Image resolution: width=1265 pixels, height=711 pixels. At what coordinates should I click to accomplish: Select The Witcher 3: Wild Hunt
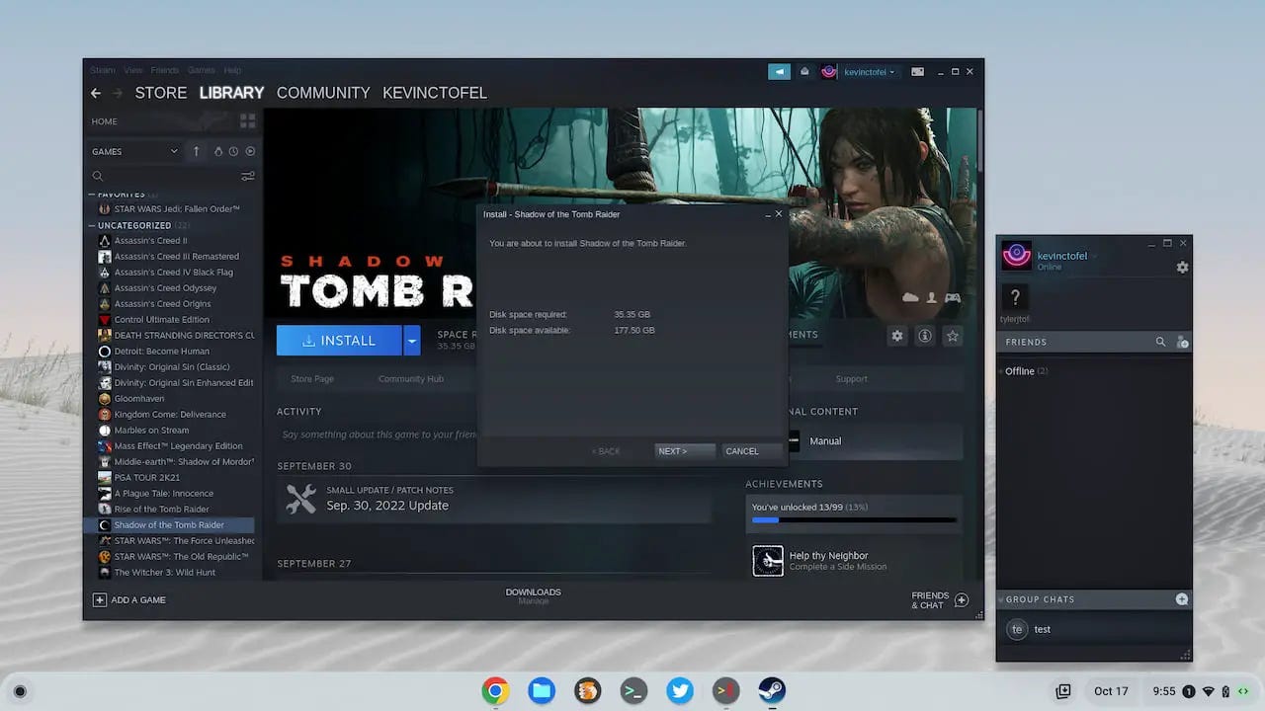tap(165, 572)
